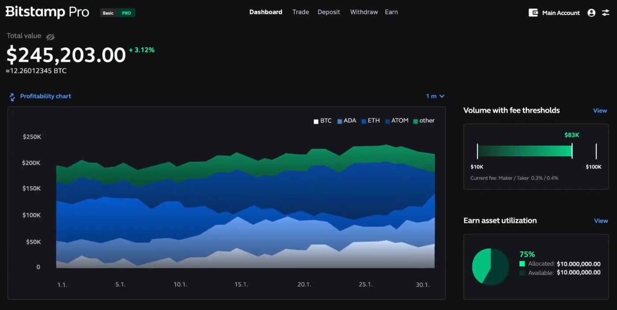The width and height of the screenshot is (617, 310).
Task: Click the Main Account wallet icon
Action: 533,13
